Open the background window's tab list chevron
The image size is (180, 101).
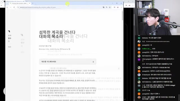click(x=1, y=1)
